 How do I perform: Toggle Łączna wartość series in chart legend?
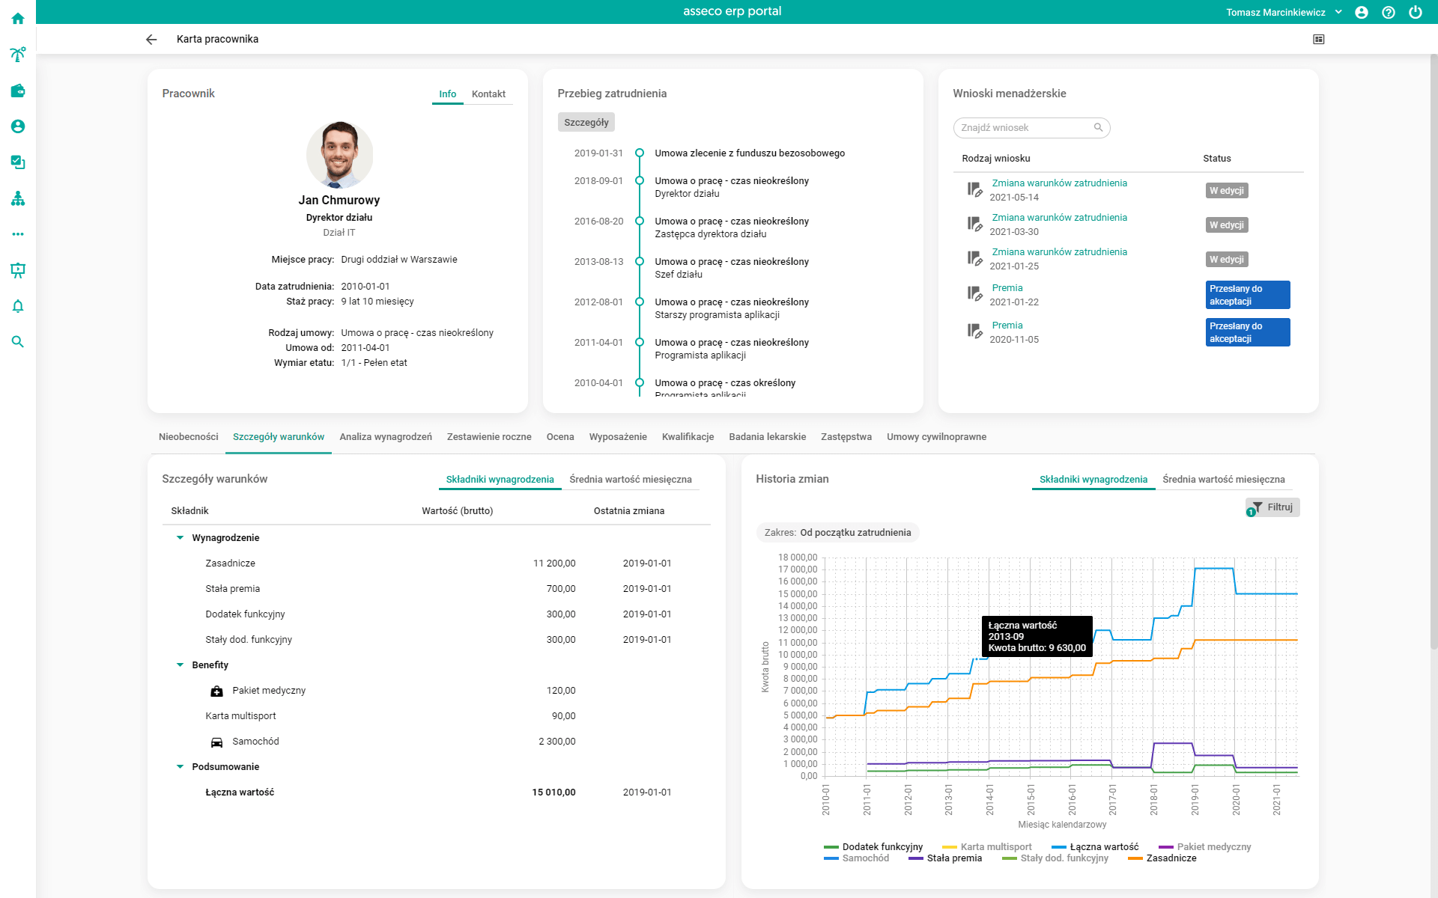1103,847
